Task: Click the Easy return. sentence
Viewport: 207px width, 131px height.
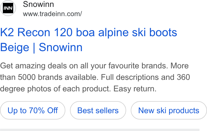Action: [135, 89]
